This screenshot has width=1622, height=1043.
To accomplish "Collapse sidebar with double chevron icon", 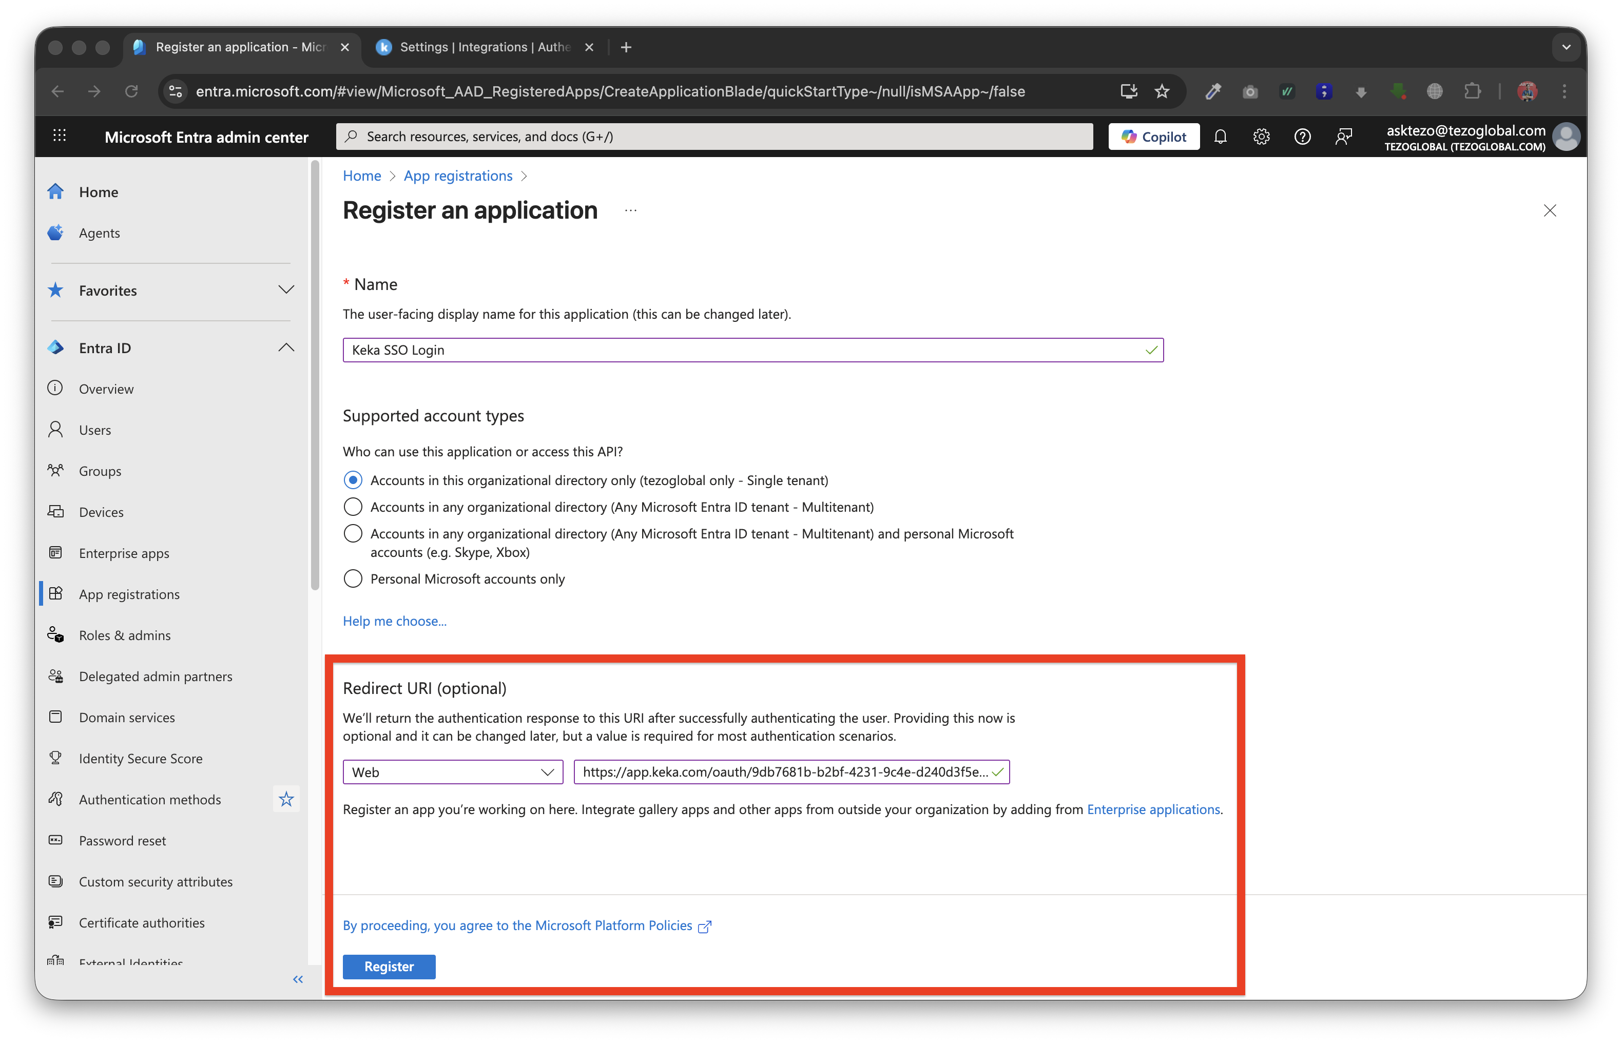I will [298, 979].
